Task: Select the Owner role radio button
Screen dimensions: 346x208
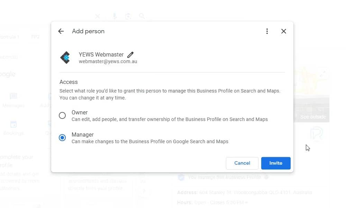Action: point(62,116)
